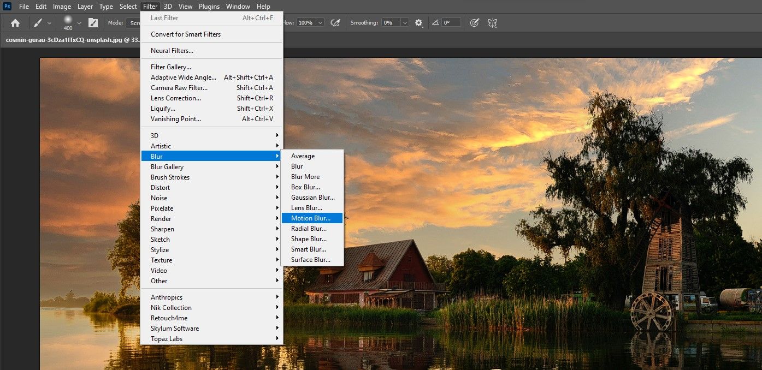The height and width of the screenshot is (370, 762).
Task: Expand the Smoothing percentage dropdown arrow
Action: [x=405, y=23]
